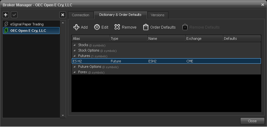Click the Close button
This screenshot has width=267, height=127.
[252, 121]
